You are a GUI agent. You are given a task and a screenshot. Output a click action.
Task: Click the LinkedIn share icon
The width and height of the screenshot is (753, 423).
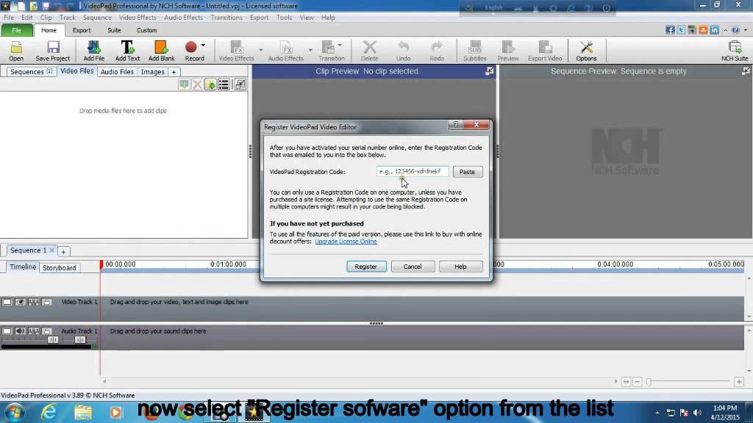714,29
